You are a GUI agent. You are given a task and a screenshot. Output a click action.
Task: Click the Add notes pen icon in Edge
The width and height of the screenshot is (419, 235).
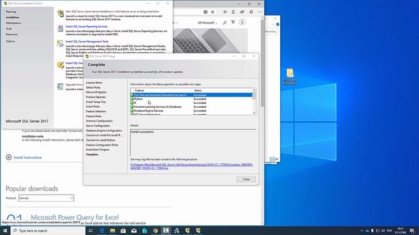tap(234, 12)
